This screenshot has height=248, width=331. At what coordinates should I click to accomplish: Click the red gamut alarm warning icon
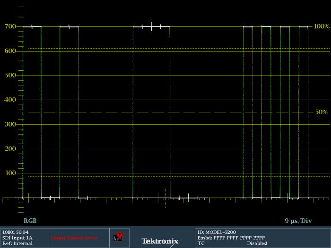pos(118,237)
